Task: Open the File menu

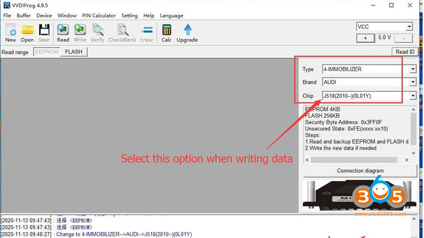Action: 7,16
